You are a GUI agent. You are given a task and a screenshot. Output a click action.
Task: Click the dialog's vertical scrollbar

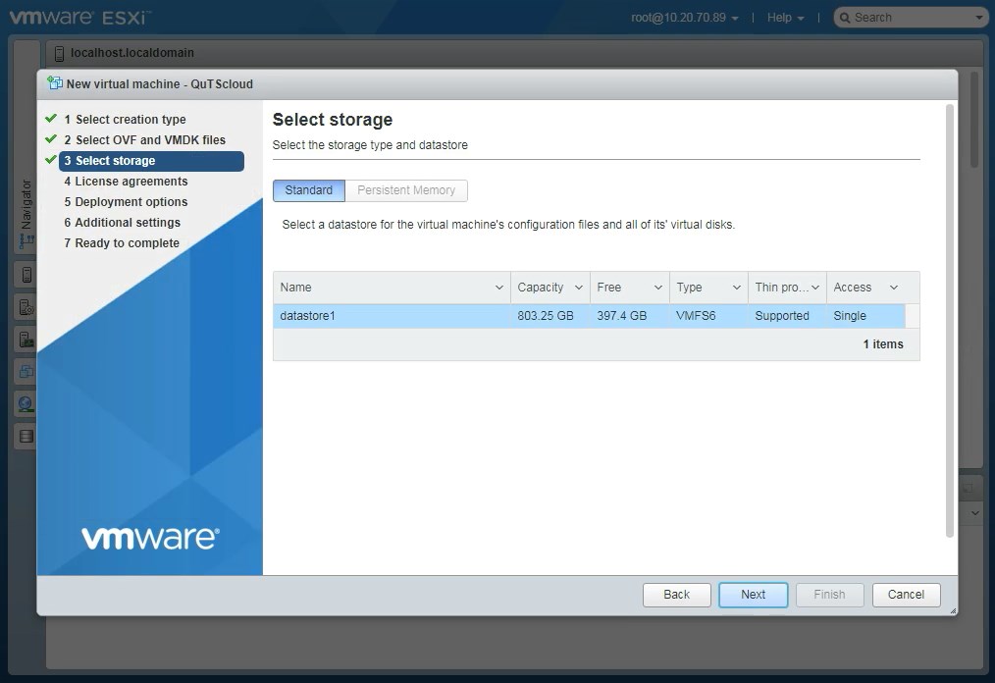pos(949,321)
